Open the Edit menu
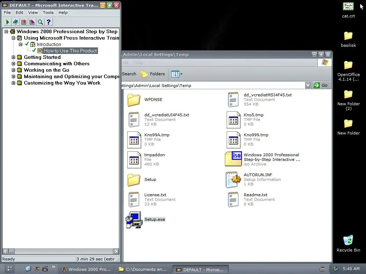366x274 pixels. tap(19, 12)
